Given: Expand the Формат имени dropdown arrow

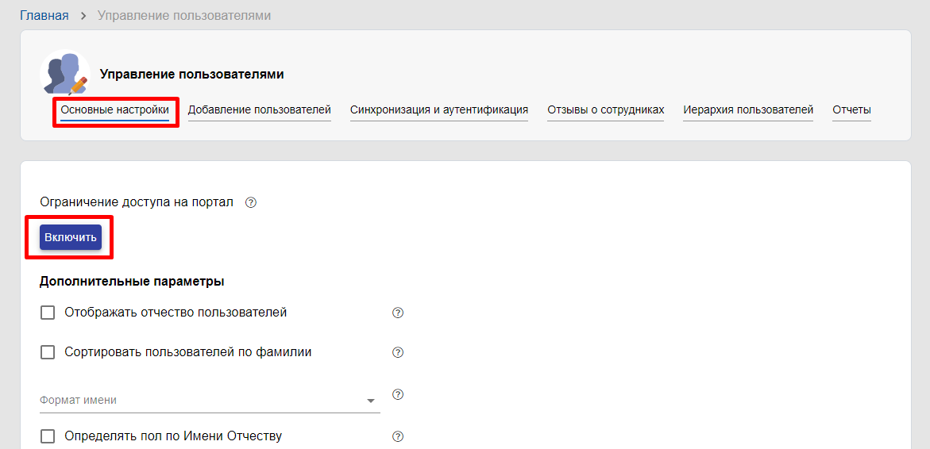Looking at the screenshot, I should tap(371, 401).
